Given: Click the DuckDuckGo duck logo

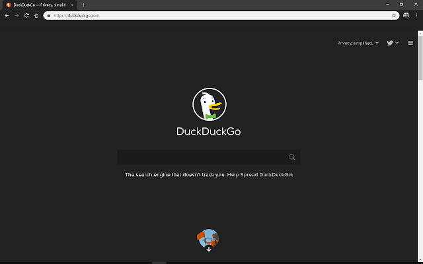Looking at the screenshot, I should pos(210,104).
